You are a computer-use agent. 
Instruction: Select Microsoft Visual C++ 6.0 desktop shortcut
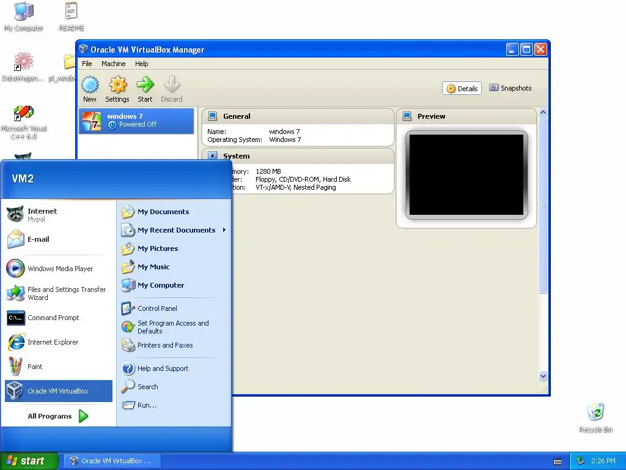(x=24, y=122)
